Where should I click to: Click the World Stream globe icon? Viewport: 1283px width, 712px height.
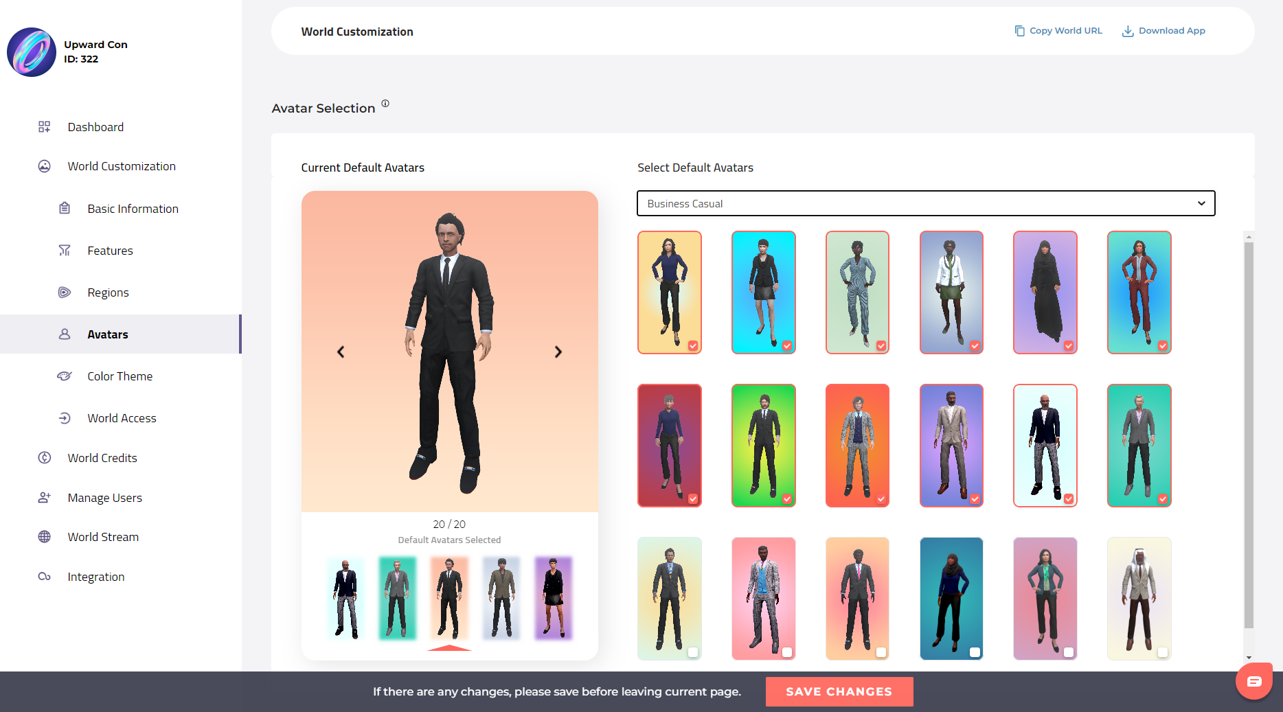(44, 537)
